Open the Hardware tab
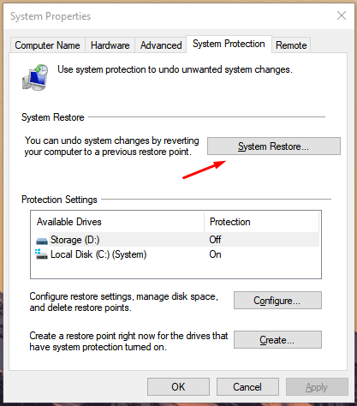Image resolution: width=357 pixels, height=406 pixels. coord(110,45)
